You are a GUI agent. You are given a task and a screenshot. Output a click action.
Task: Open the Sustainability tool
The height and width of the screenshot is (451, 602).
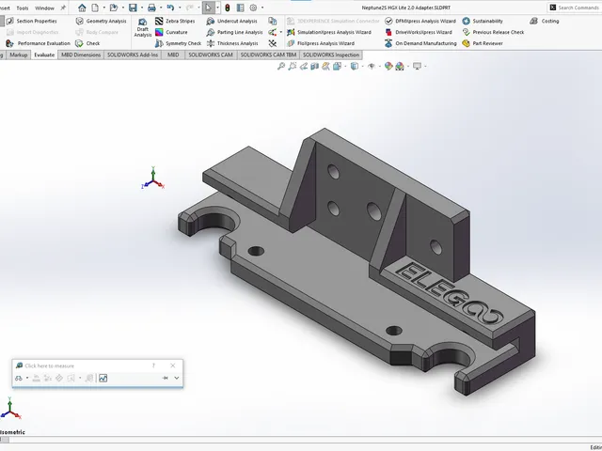483,21
